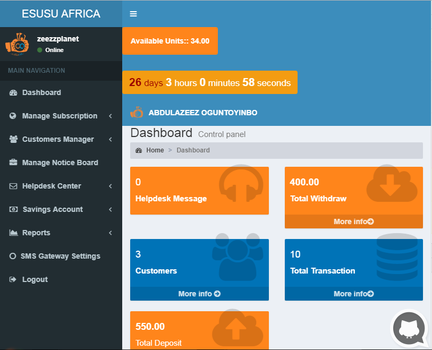The image size is (432, 350).
Task: Click the headphones icon on Helpdesk Message card
Action: click(x=241, y=184)
